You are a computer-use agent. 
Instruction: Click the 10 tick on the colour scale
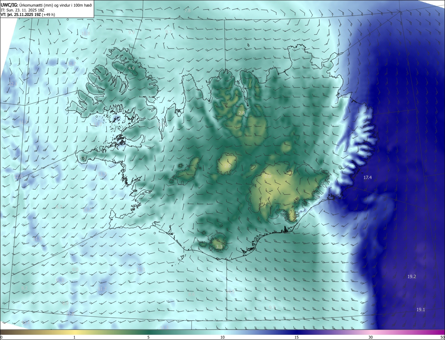coord(222,338)
